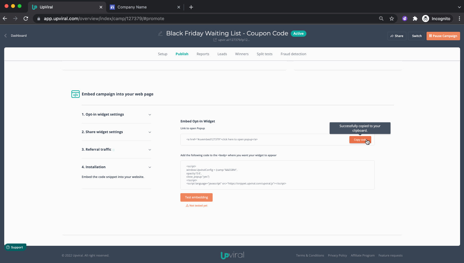
Task: Expand Share widget settings section
Action: click(x=116, y=132)
